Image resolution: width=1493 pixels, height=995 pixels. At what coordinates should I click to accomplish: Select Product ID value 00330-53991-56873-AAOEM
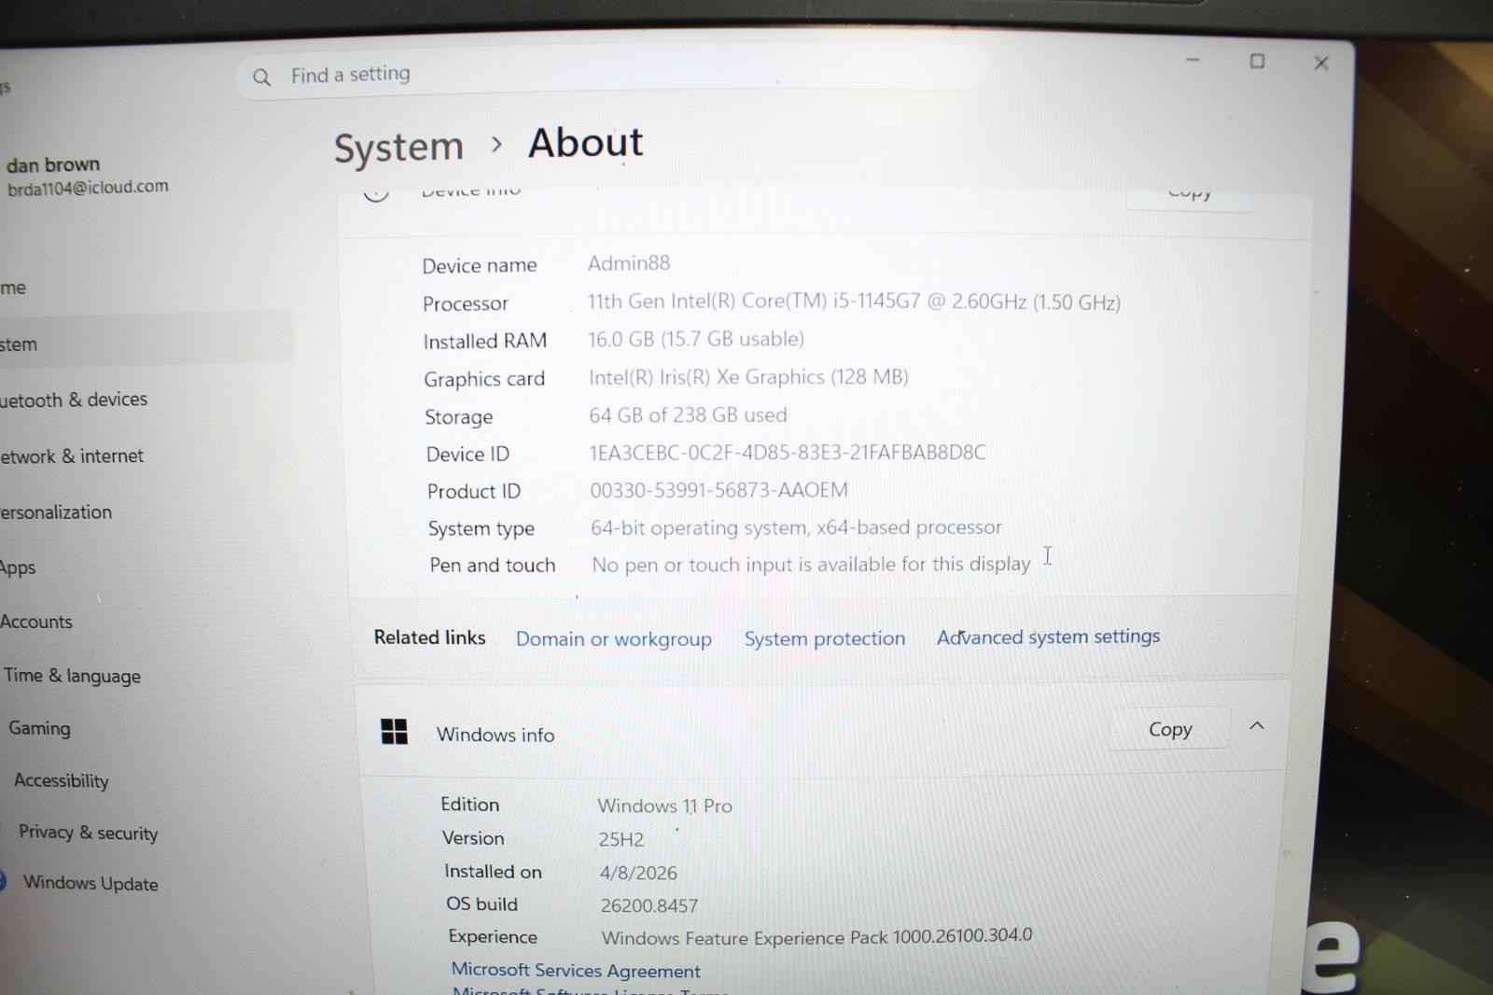point(719,490)
